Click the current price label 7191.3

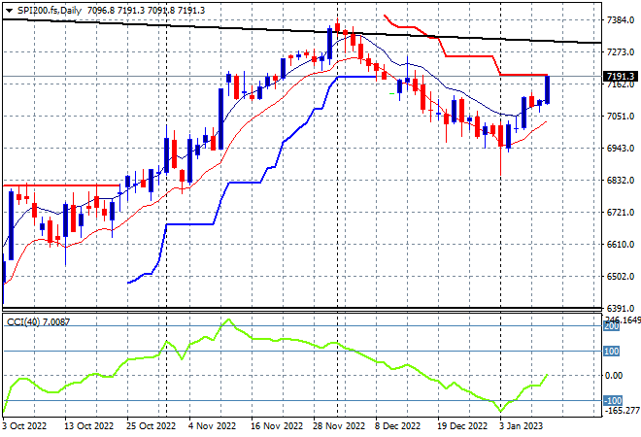[x=621, y=76]
